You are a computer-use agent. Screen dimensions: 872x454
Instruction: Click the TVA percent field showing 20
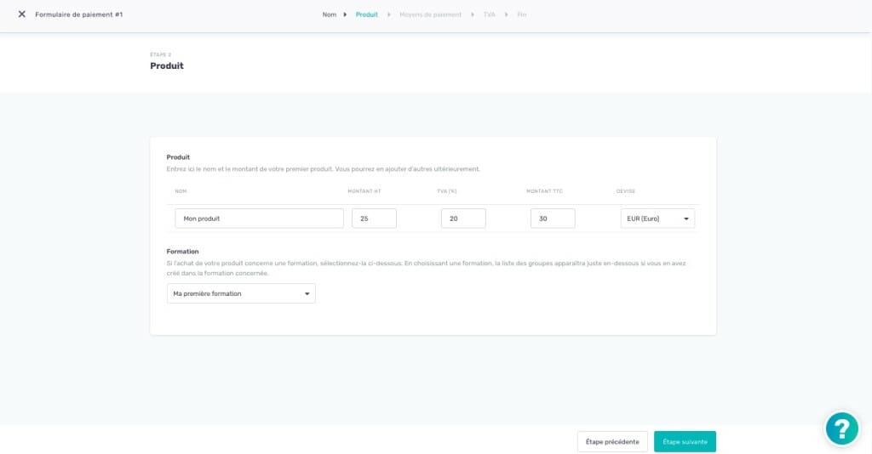pos(463,218)
